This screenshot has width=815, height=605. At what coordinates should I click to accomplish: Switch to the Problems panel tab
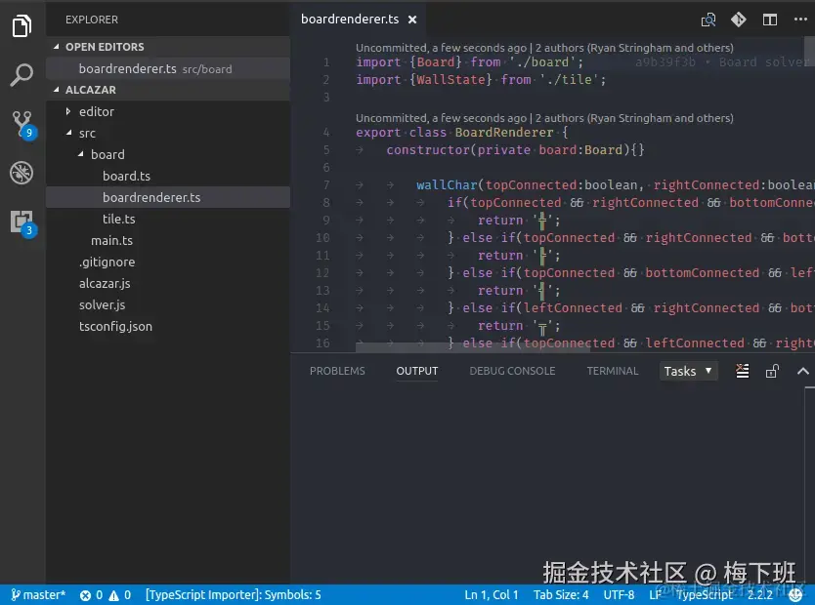click(x=337, y=371)
